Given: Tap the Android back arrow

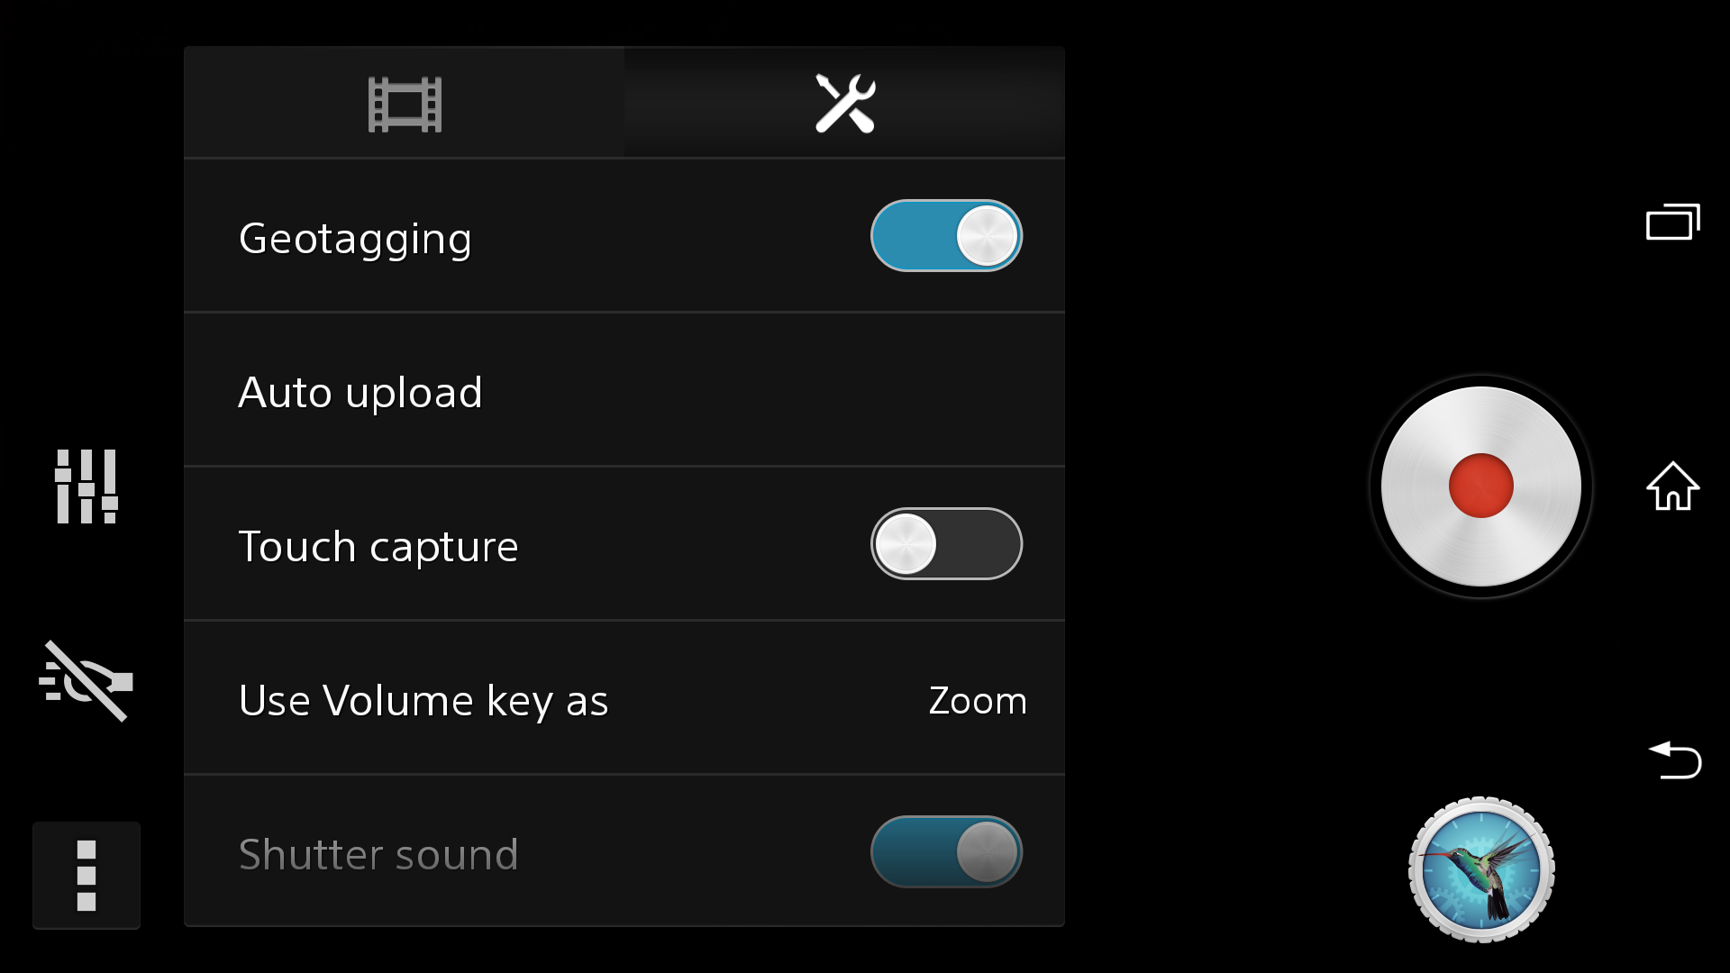Looking at the screenshot, I should 1674,759.
